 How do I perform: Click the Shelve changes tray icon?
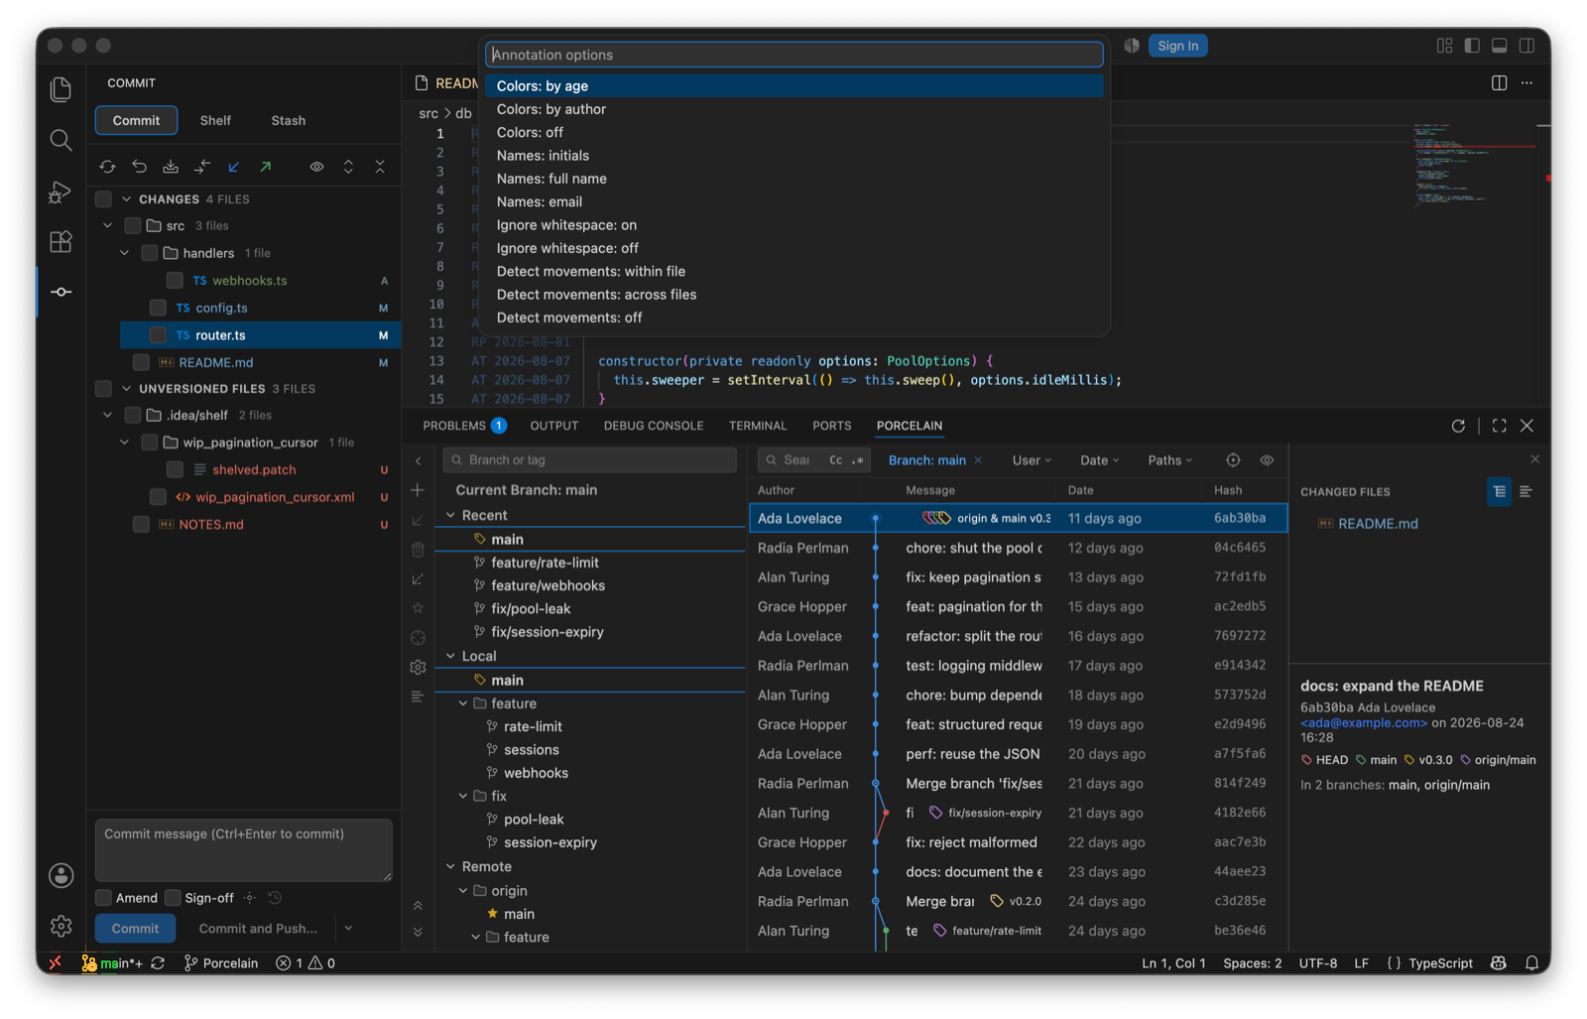tap(171, 167)
